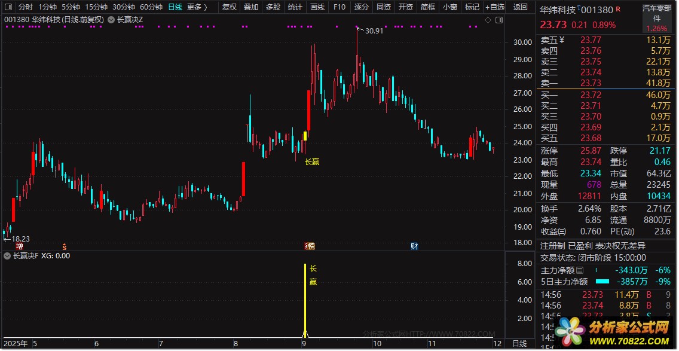Toggle the left sidebar panel icon

click(x=9, y=7)
